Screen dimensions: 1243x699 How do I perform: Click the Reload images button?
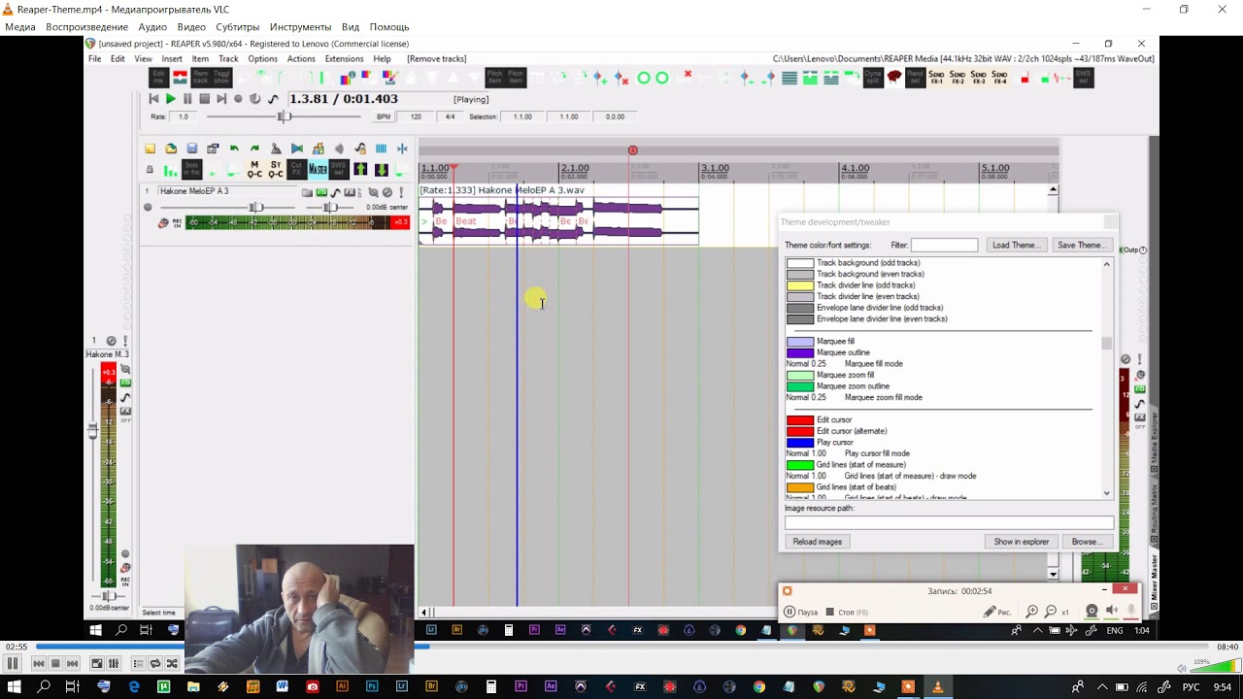click(817, 542)
